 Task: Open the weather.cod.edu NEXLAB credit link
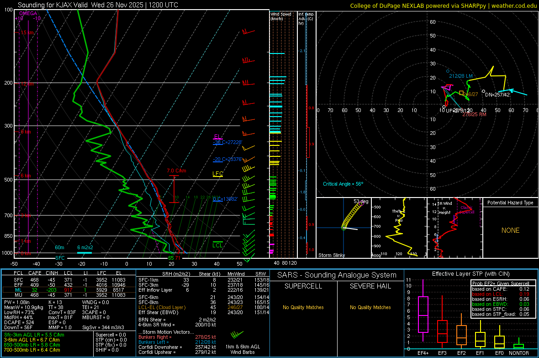point(443,5)
